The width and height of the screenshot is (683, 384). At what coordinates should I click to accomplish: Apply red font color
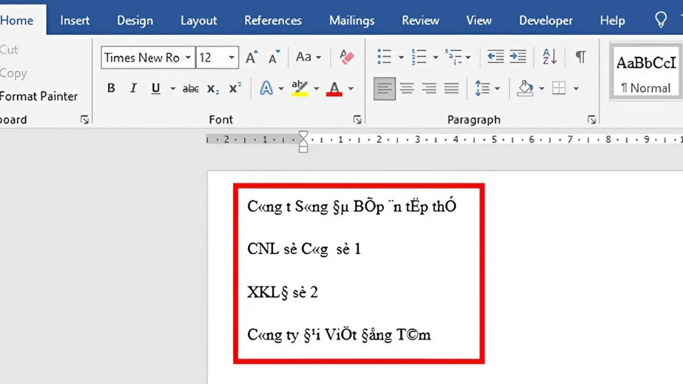[x=334, y=88]
